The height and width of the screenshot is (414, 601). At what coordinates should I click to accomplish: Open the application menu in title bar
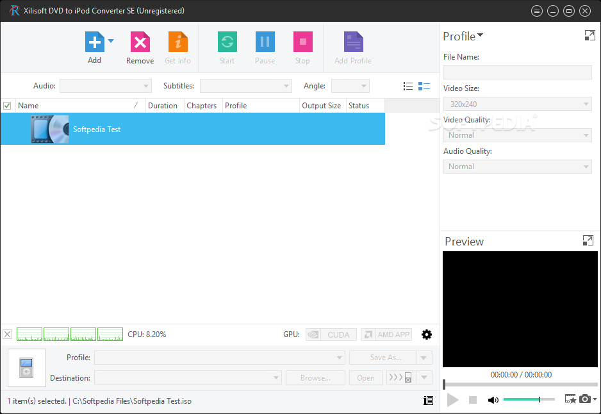pyautogui.click(x=537, y=11)
